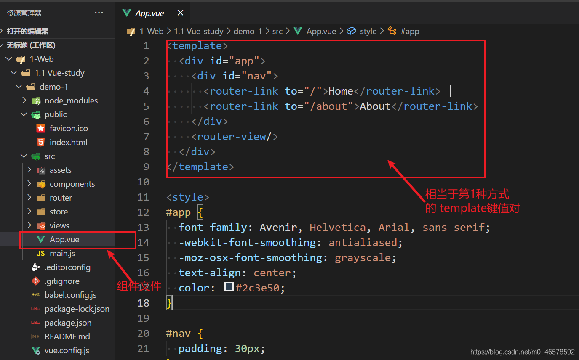Open color picker swatch for #2c3e50
Screen dimensions: 579x360
(x=229, y=287)
